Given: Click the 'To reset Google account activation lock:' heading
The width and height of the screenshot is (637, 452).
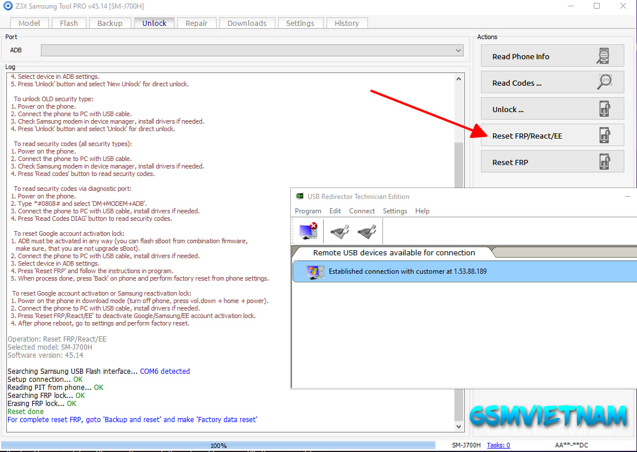Looking at the screenshot, I should (x=69, y=233).
